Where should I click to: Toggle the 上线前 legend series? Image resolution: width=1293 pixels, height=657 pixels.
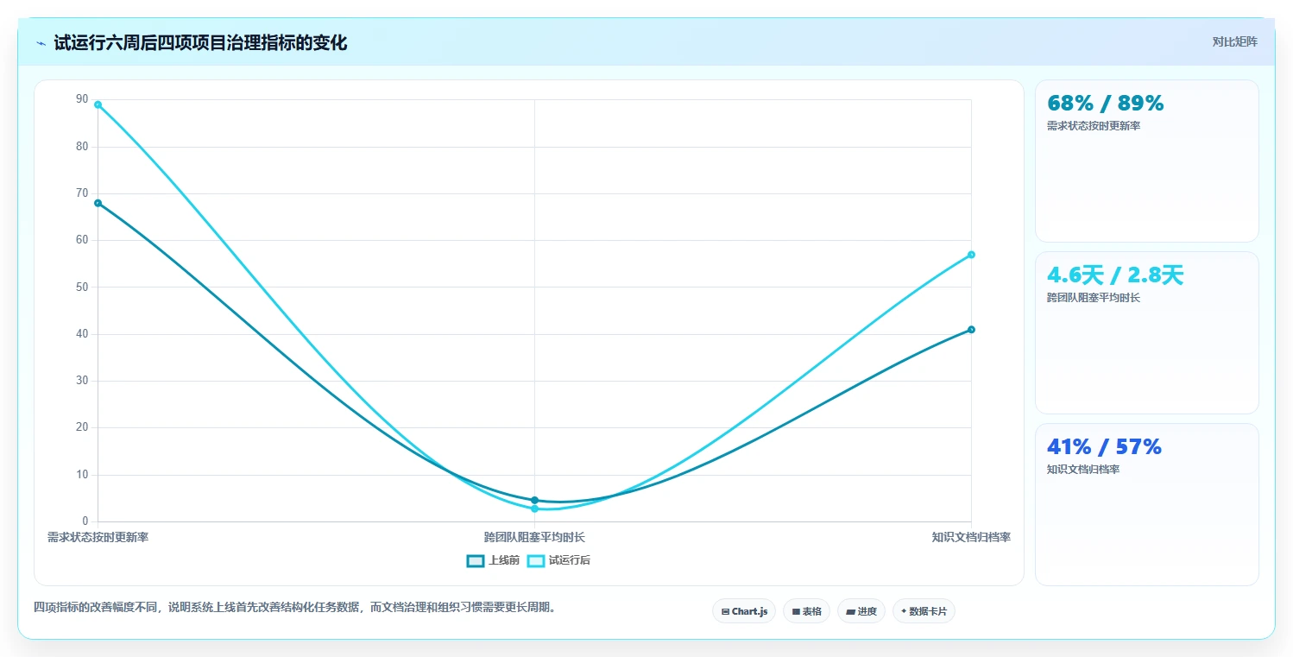click(493, 560)
